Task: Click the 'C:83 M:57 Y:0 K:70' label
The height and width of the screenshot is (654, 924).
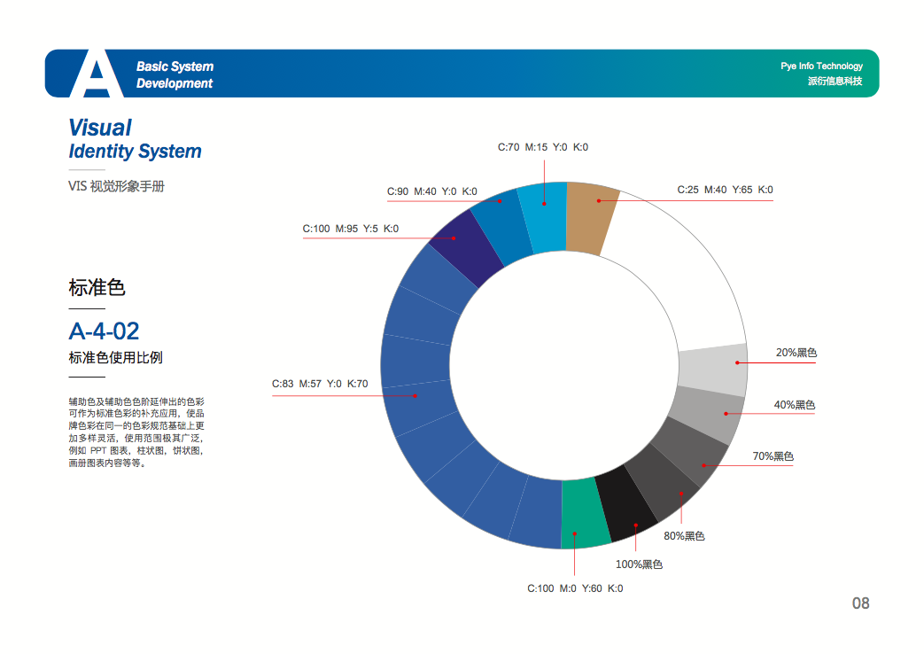Action: (319, 384)
